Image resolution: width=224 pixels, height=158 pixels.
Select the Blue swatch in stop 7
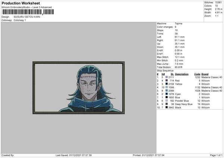click(167, 97)
